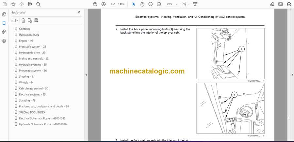Toggle the page thumbnails panel

pyautogui.click(x=4, y=14)
